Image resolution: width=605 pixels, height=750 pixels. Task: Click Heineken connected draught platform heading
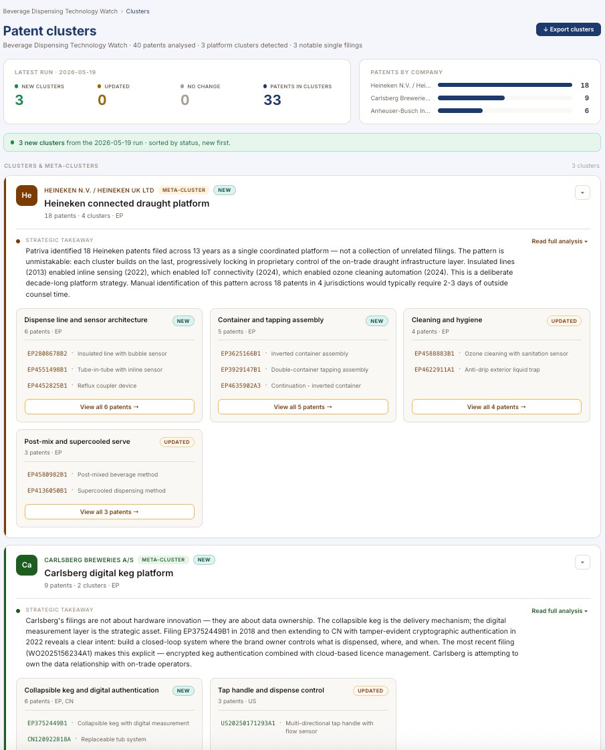tap(127, 203)
